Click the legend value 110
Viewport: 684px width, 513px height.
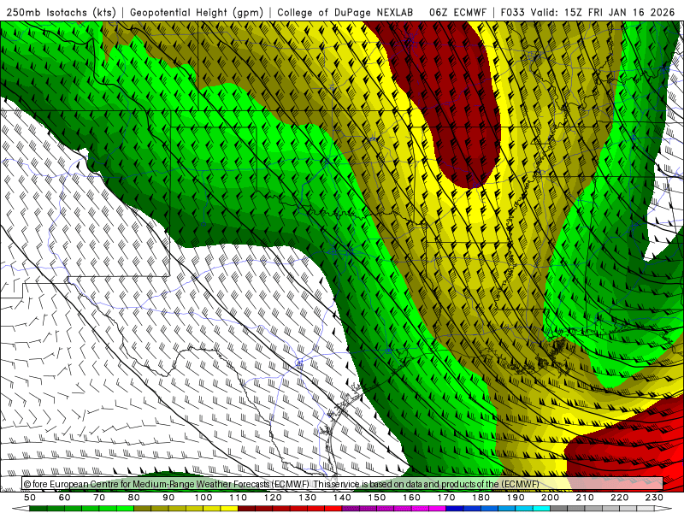tap(238, 498)
